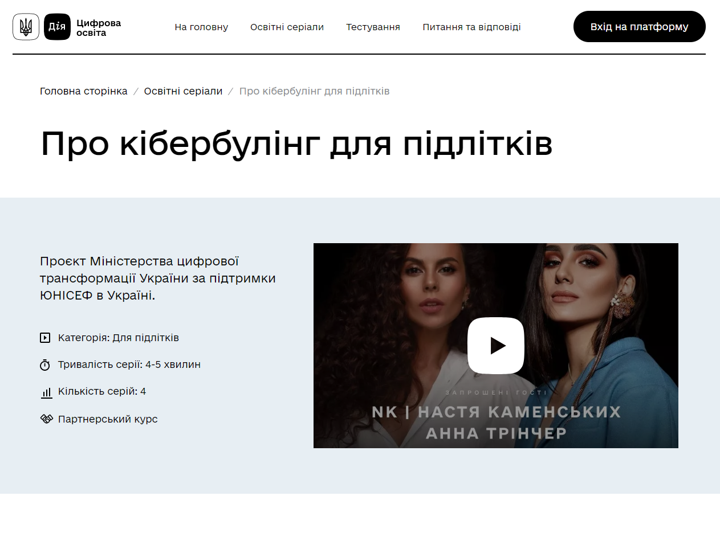Go to the Тестування menu item
The height and width of the screenshot is (549, 720).
point(373,27)
